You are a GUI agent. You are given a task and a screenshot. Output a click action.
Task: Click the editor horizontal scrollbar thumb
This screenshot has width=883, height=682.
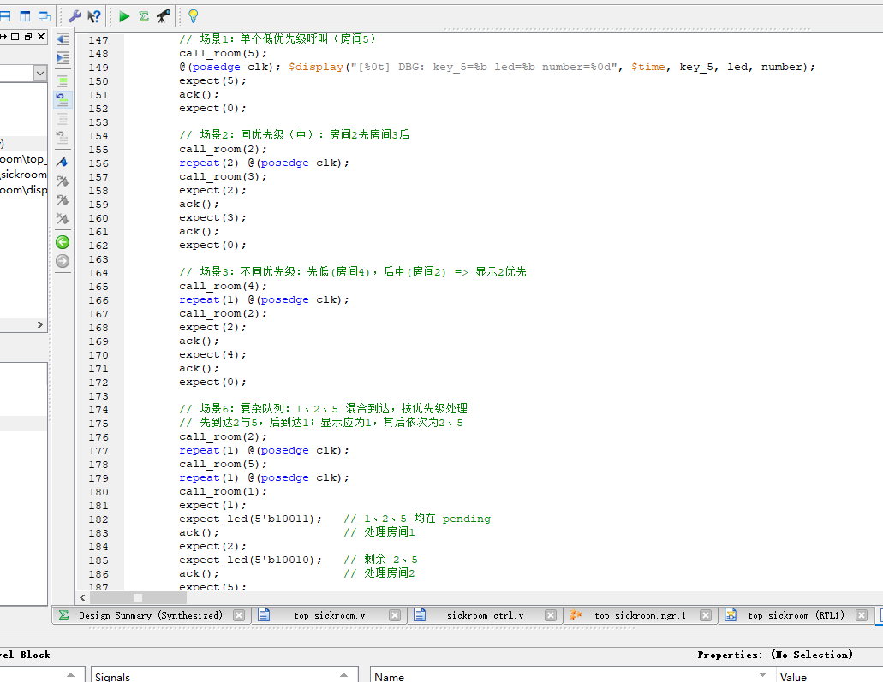tap(138, 597)
